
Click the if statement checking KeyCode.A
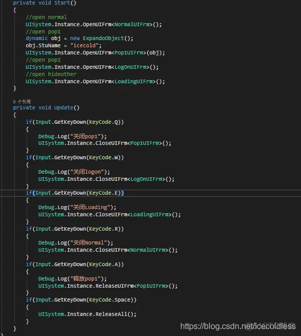(x=74, y=265)
